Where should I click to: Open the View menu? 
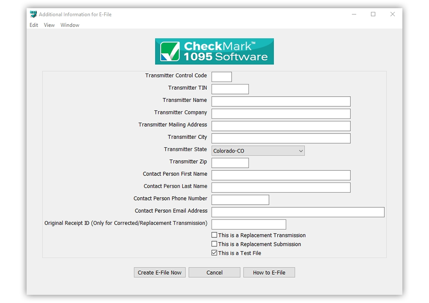(49, 25)
